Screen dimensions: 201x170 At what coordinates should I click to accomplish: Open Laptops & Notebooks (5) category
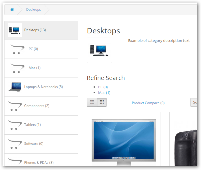coord(41,87)
